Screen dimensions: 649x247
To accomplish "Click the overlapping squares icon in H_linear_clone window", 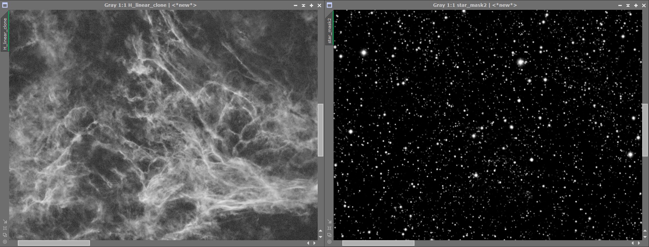I will click(5, 235).
